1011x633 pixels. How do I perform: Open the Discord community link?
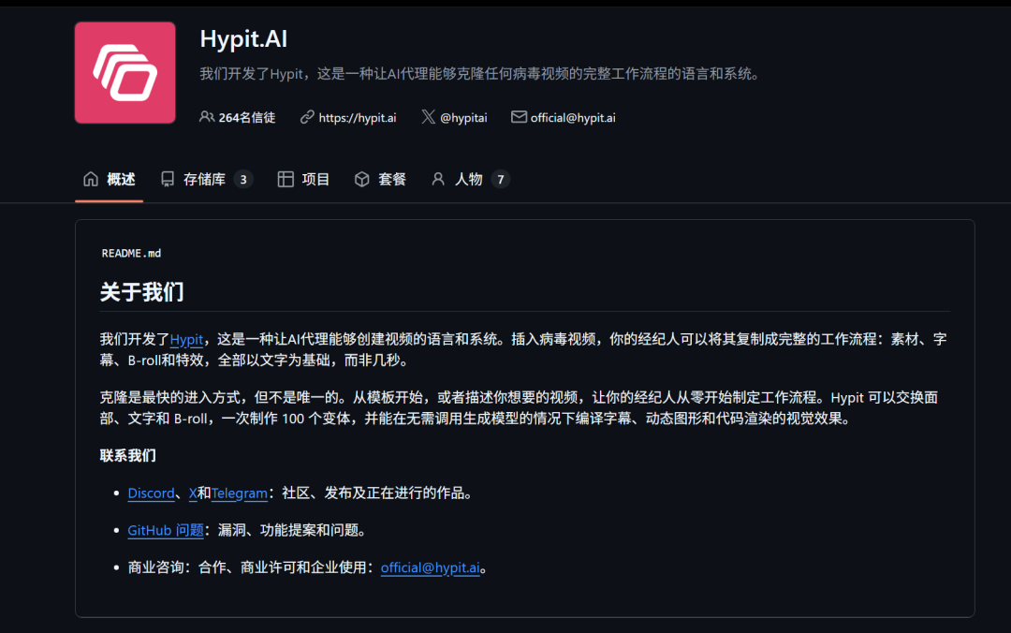tap(151, 493)
